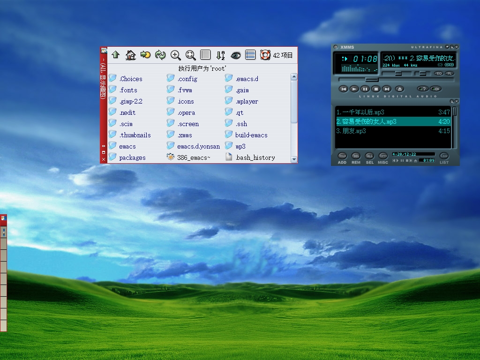Refresh the directory listing
Image resolution: width=480 pixels, height=360 pixels.
point(160,55)
